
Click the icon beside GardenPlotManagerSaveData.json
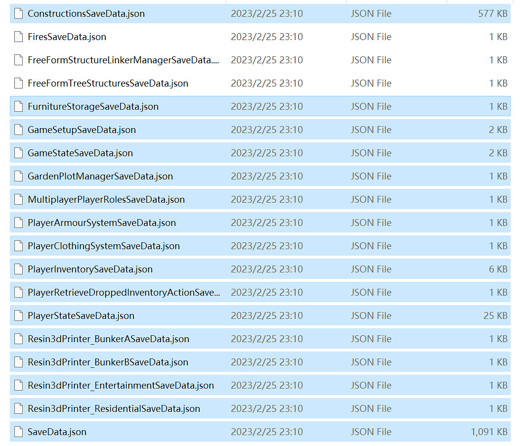19,177
